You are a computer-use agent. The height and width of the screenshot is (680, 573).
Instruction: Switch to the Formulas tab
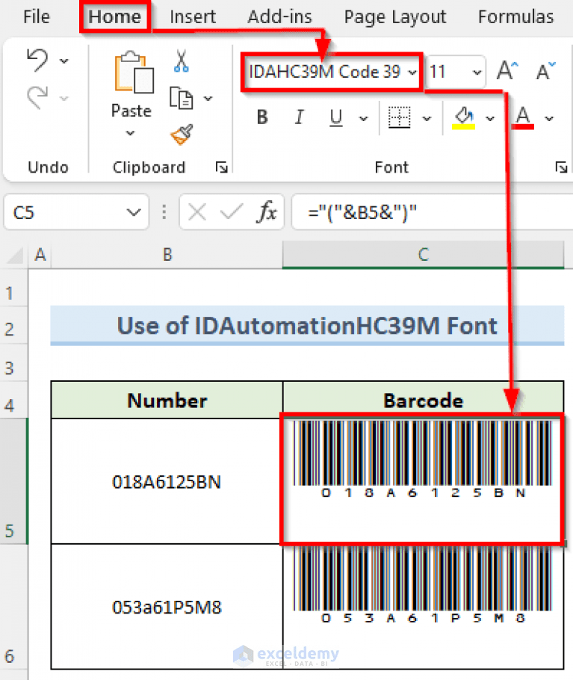pyautogui.click(x=515, y=16)
